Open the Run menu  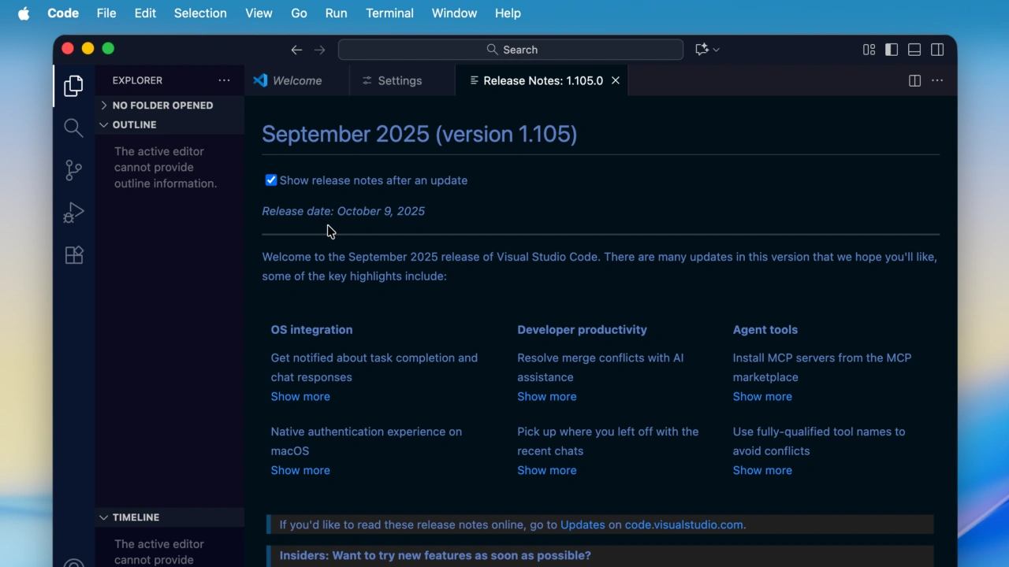click(x=336, y=13)
